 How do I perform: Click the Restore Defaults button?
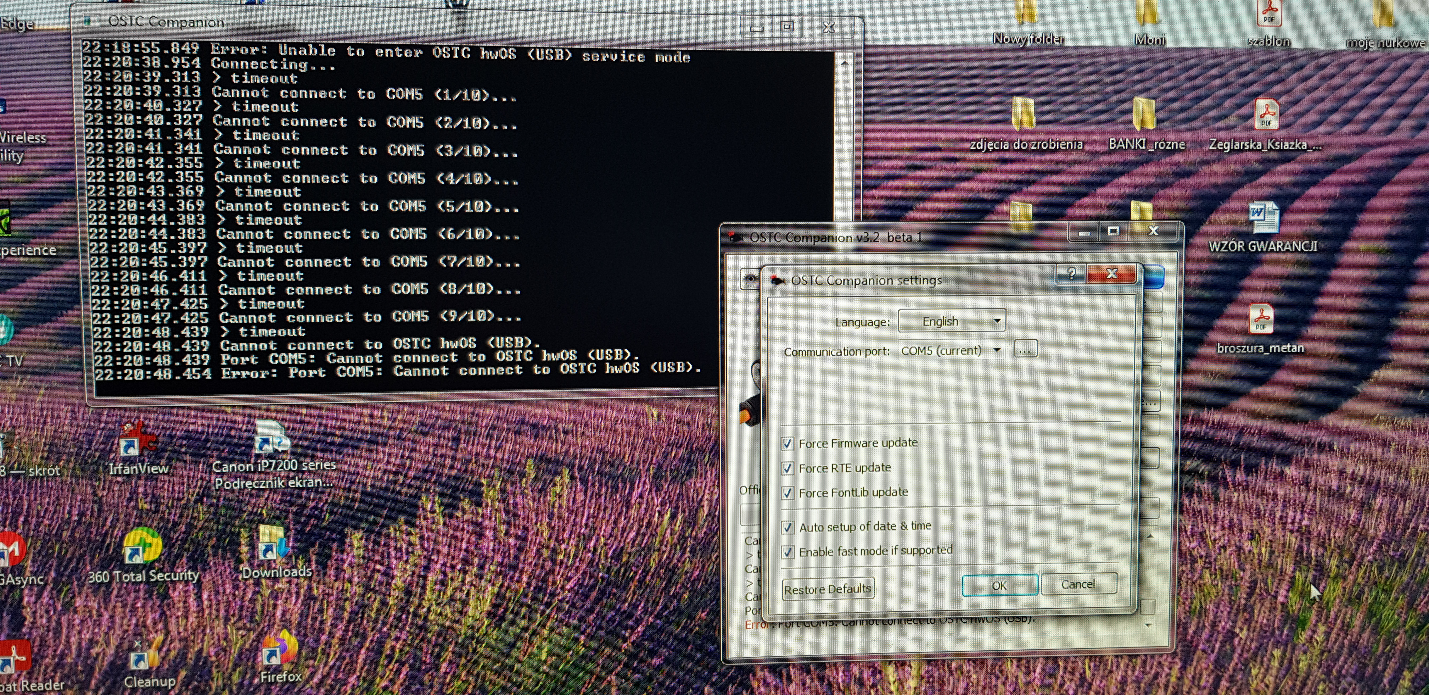[828, 589]
